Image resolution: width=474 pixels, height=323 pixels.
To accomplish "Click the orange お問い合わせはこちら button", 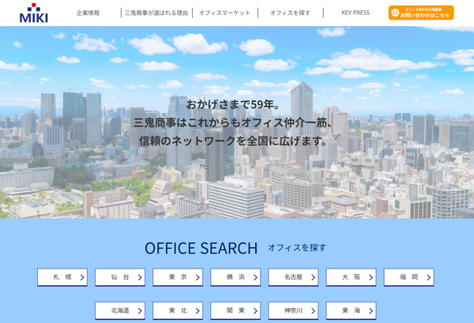I will coord(421,13).
